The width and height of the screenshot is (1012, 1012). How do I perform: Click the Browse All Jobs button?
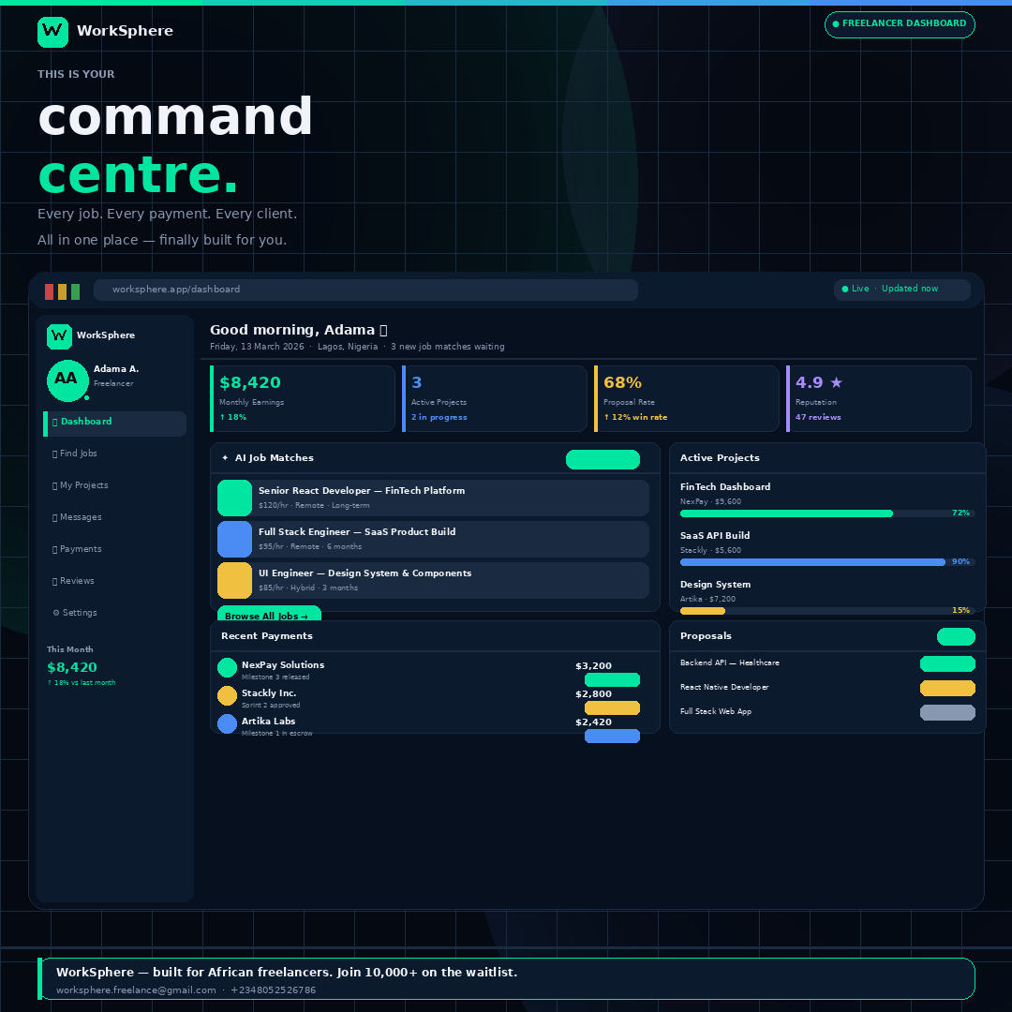[x=269, y=615]
